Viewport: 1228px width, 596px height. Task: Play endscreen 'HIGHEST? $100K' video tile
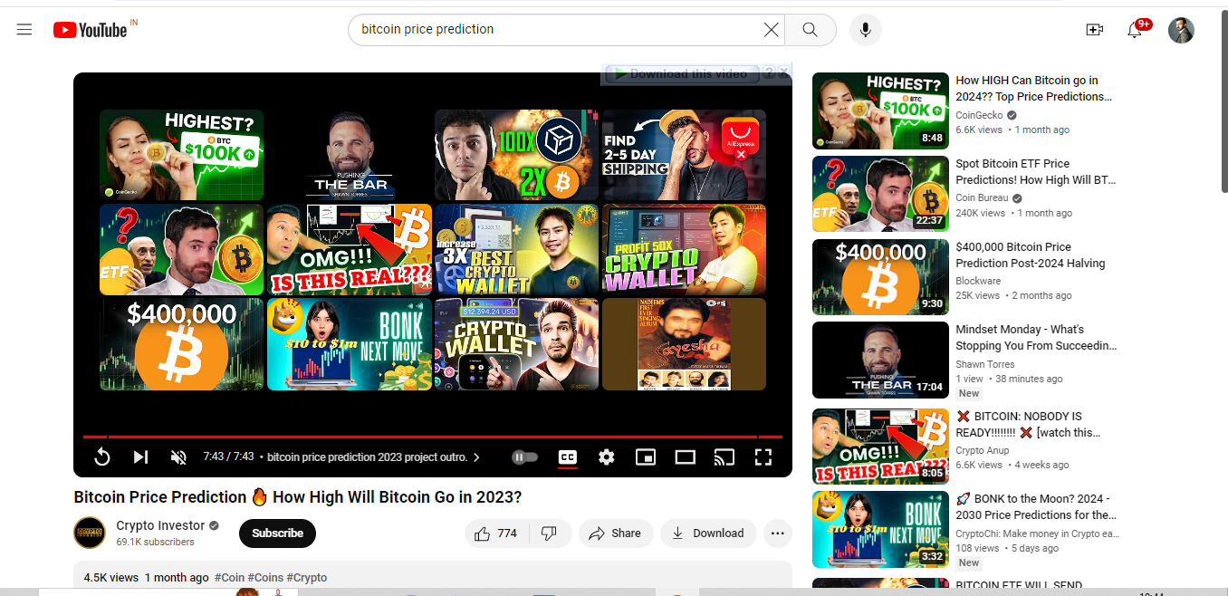(181, 155)
